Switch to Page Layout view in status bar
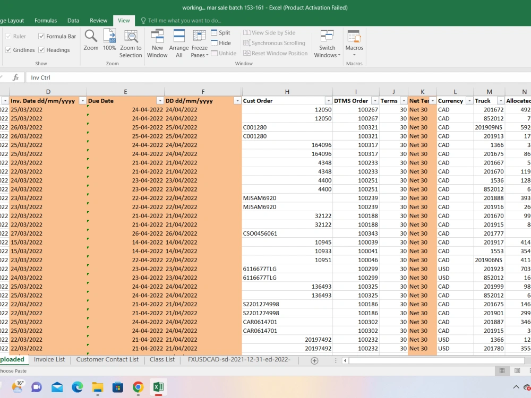Screen dimensions: 531x398 pyautogui.click(x=517, y=370)
